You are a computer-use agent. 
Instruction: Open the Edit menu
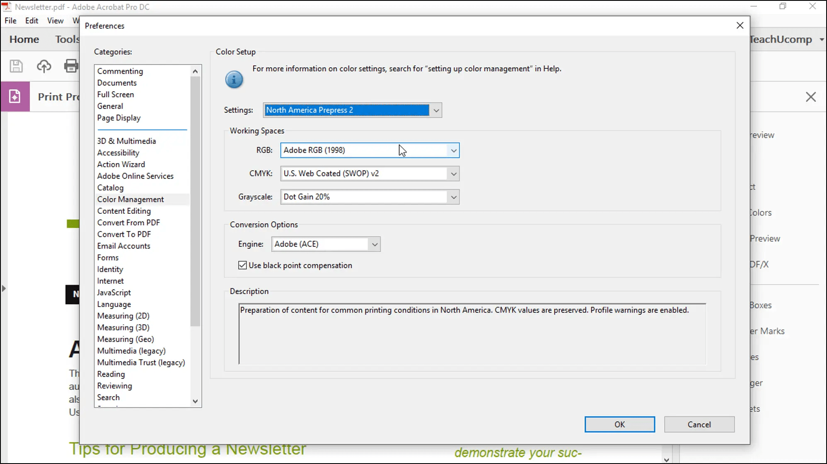coord(31,21)
